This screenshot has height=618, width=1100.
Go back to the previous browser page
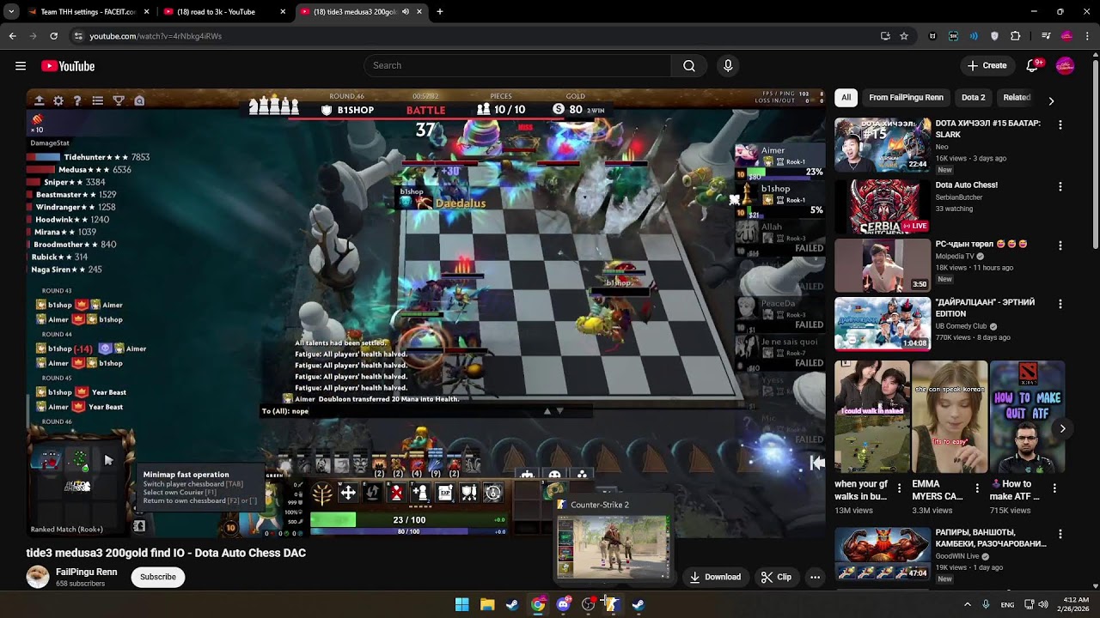coord(12,36)
